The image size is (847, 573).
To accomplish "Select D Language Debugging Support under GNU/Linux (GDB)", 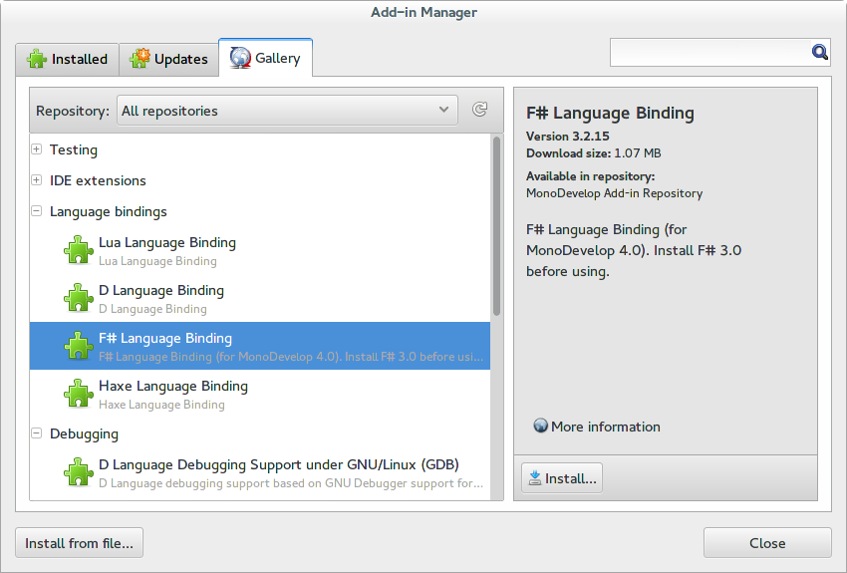I will pos(279,465).
